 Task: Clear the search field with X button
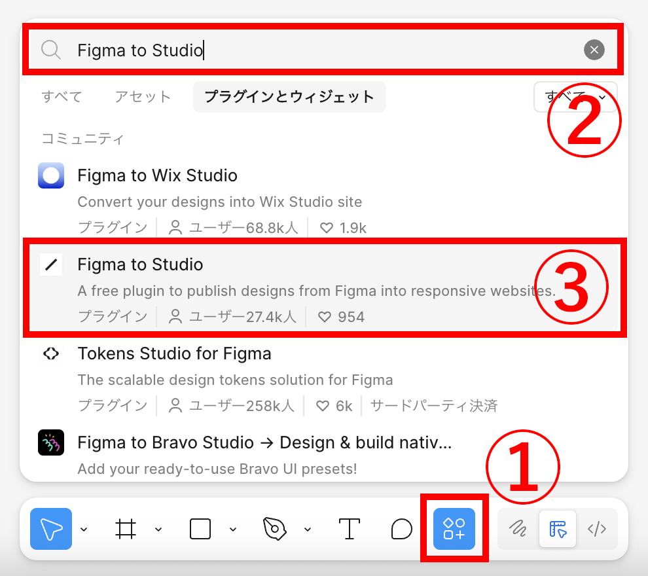[594, 50]
